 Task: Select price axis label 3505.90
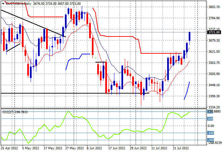pos(214,74)
